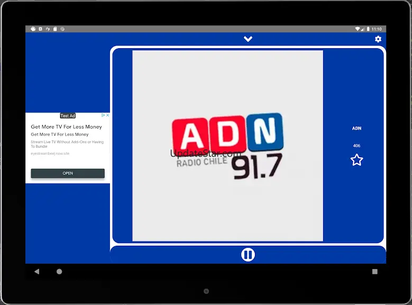Open the AdChoices info icon

[x=103, y=115]
